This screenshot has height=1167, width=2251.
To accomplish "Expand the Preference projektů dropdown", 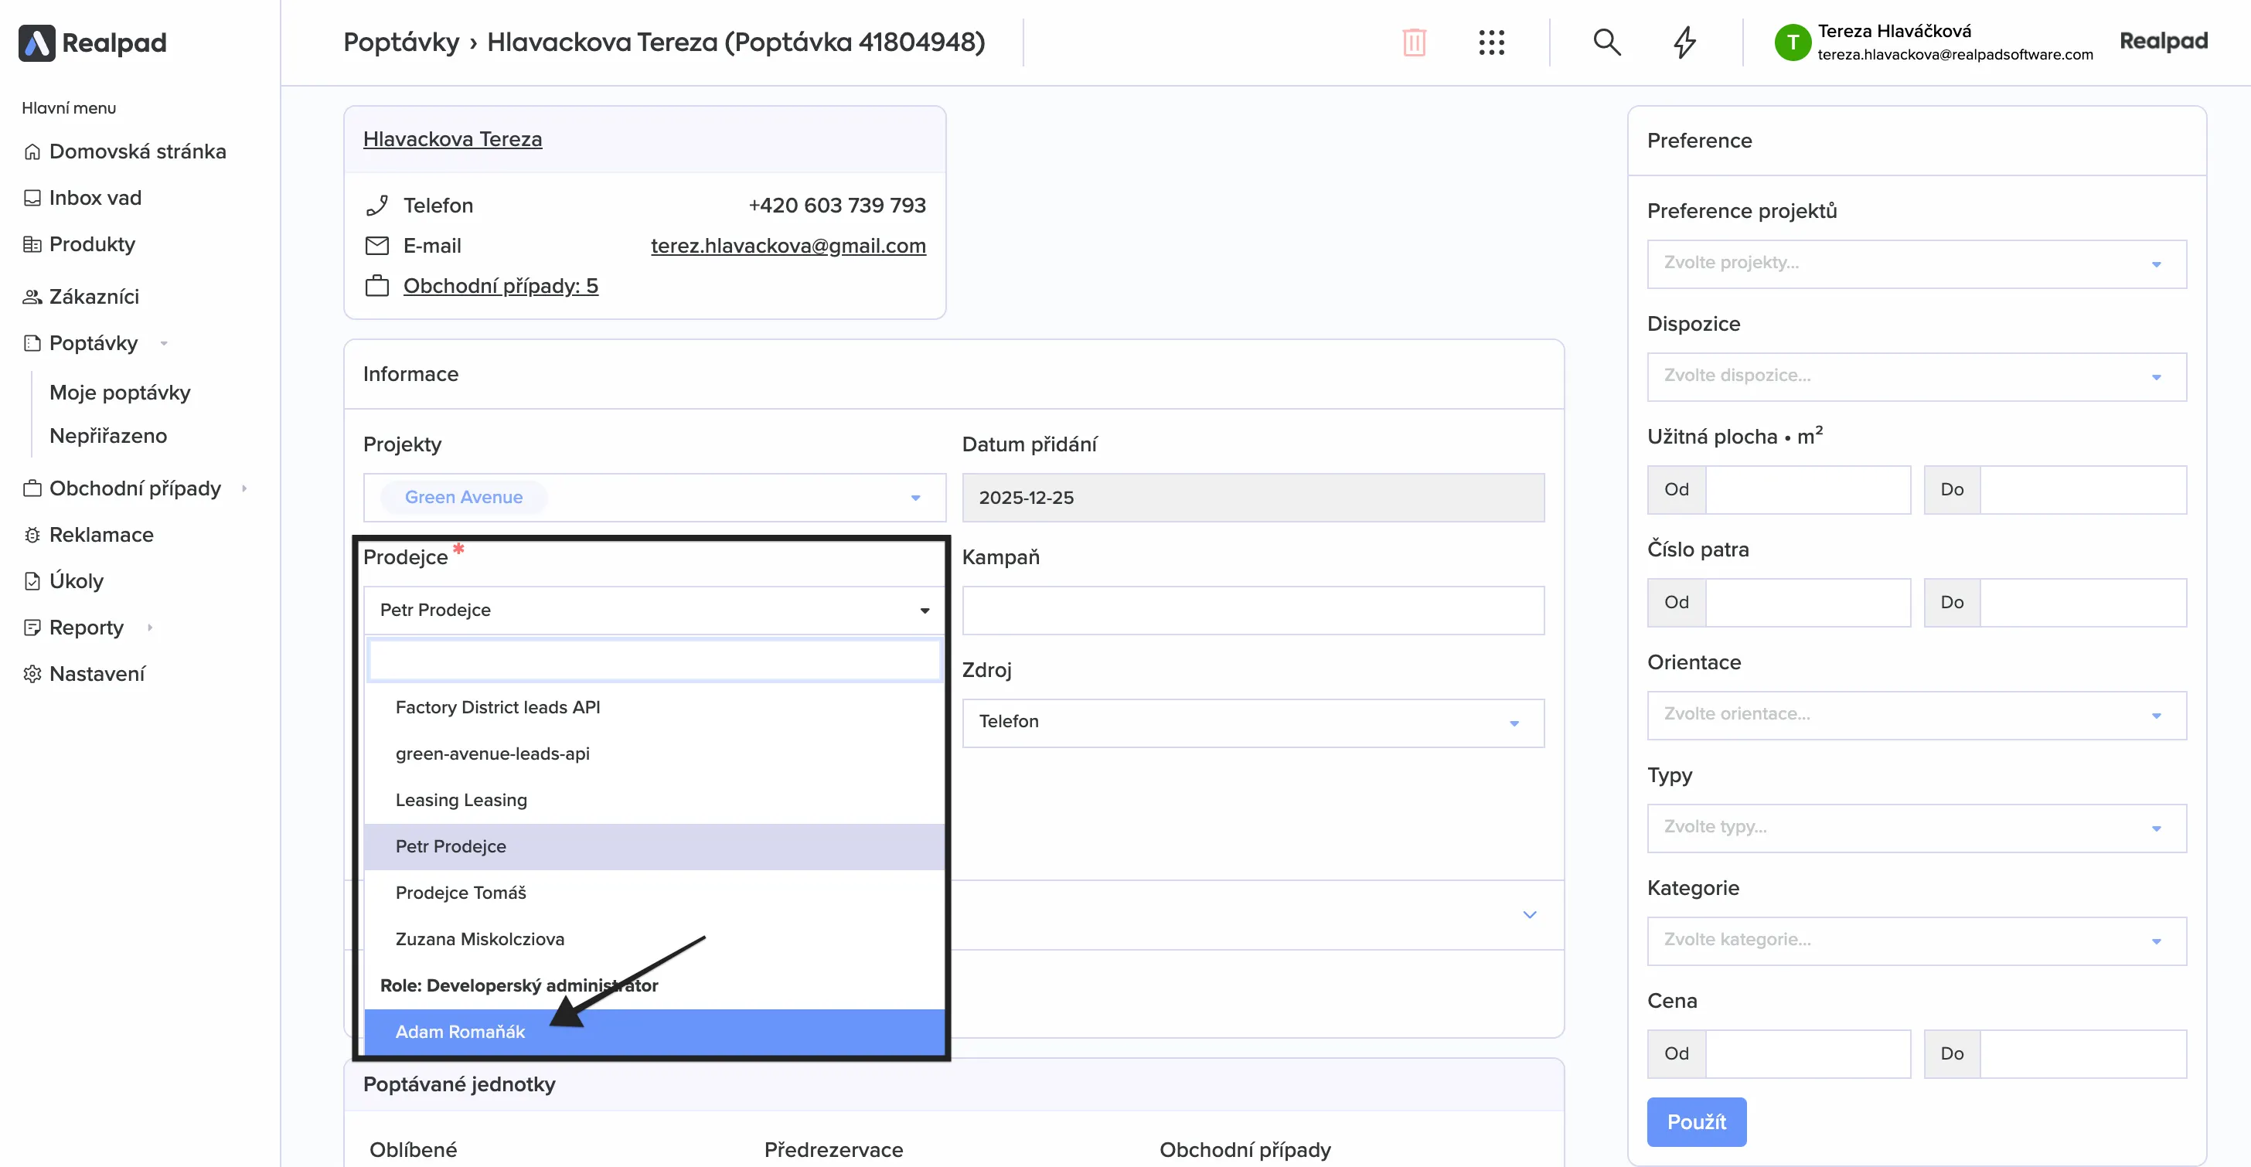I will [x=1916, y=263].
